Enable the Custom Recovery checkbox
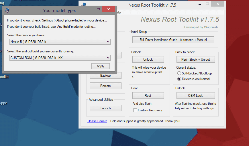Viewport: 249px width, 146px height. [x=135, y=110]
